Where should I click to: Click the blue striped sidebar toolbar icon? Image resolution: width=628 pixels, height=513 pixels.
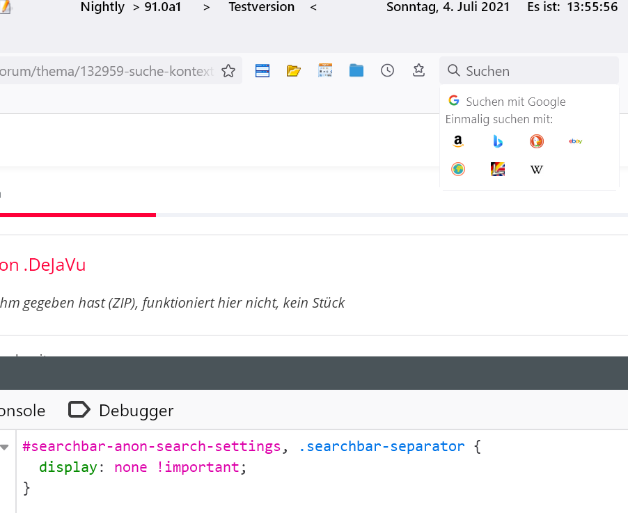262,71
